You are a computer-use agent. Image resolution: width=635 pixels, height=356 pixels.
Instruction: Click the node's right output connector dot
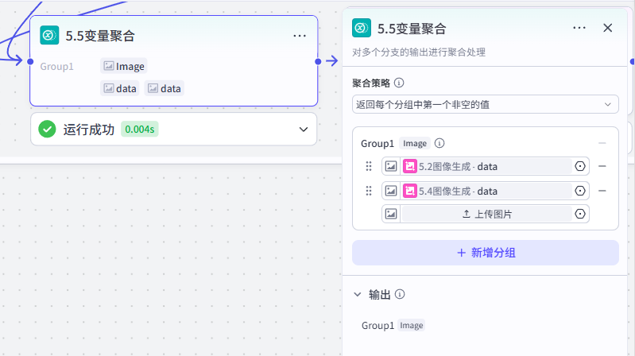[x=318, y=61]
